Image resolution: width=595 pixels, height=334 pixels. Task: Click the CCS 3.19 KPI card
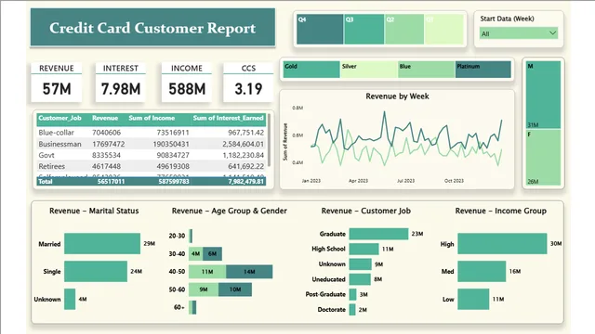(x=248, y=83)
